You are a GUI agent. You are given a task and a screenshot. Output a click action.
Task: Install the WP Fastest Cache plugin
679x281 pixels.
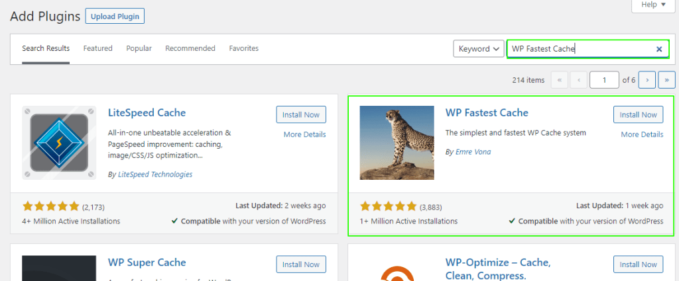638,114
